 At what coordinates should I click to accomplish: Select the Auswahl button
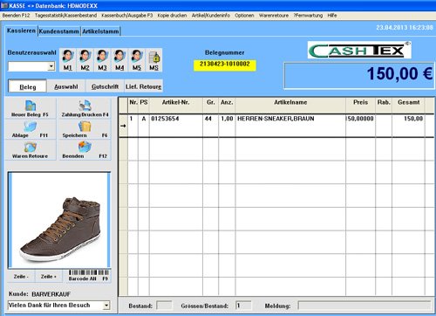tap(66, 86)
